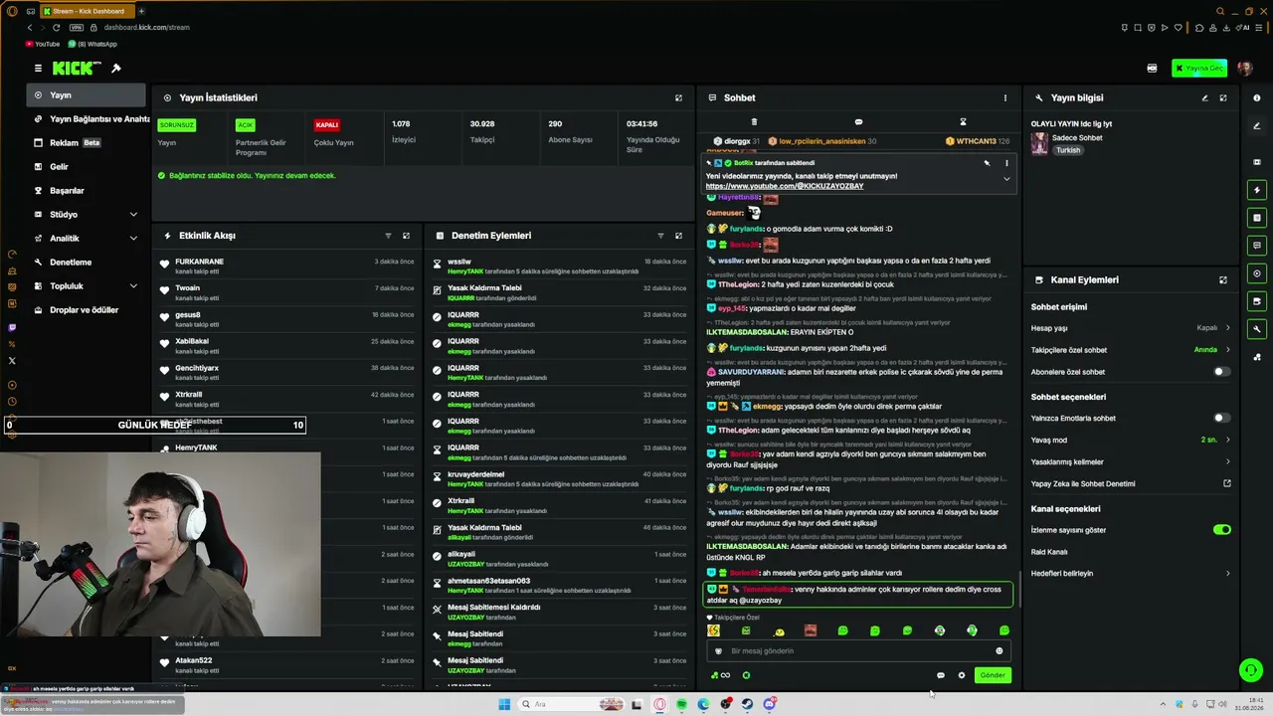Click the Turkish language tag

click(x=1068, y=150)
